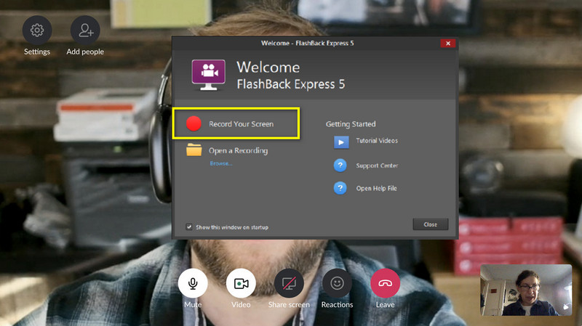Leave the call with red button
The width and height of the screenshot is (582, 326).
[385, 283]
